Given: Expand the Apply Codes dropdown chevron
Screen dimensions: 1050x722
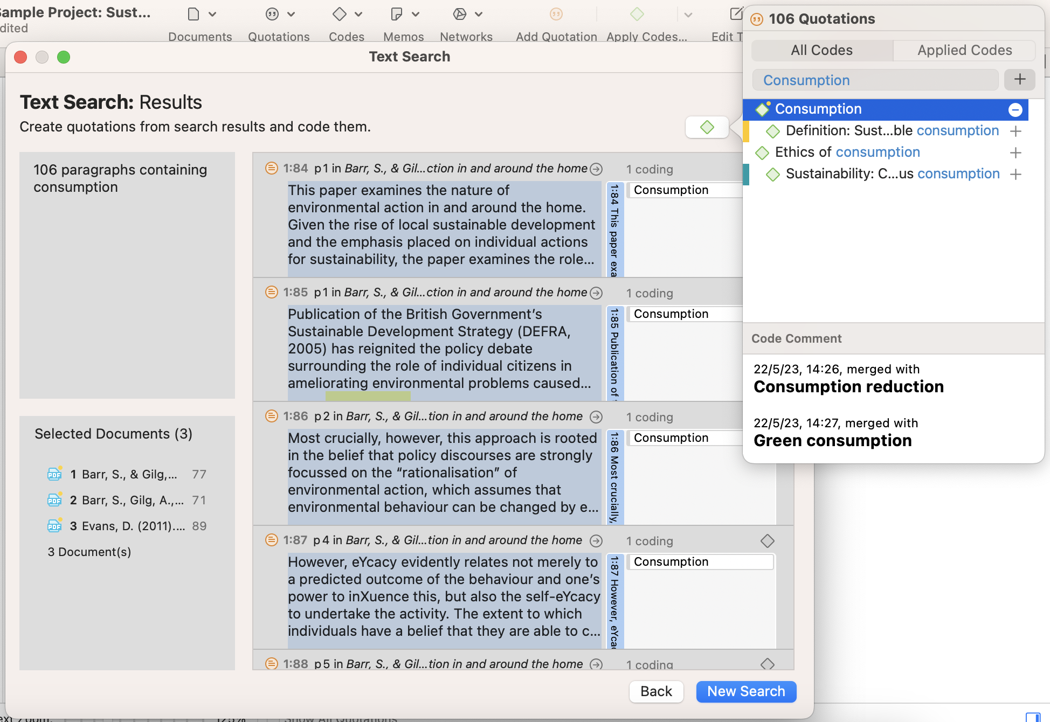Looking at the screenshot, I should [x=688, y=15].
